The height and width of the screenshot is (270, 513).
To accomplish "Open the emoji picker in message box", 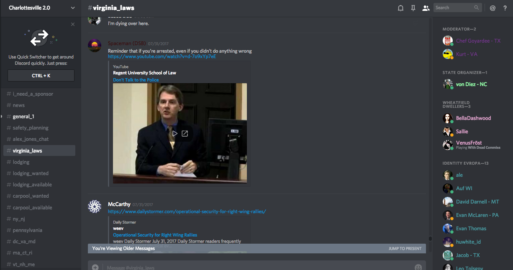I will pos(418,267).
